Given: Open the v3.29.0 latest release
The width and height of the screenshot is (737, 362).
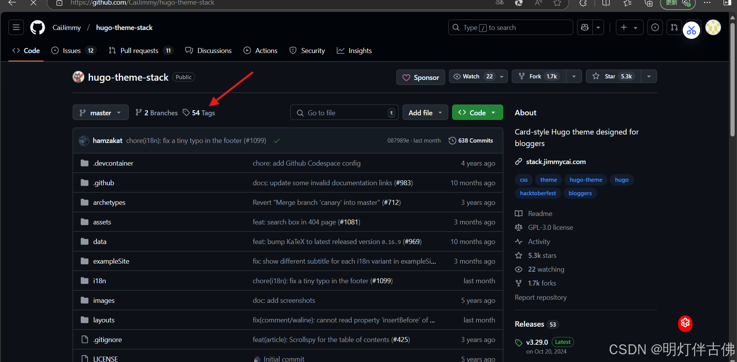Looking at the screenshot, I should (x=537, y=342).
